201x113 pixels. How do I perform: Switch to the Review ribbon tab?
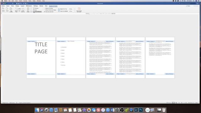[41, 6]
